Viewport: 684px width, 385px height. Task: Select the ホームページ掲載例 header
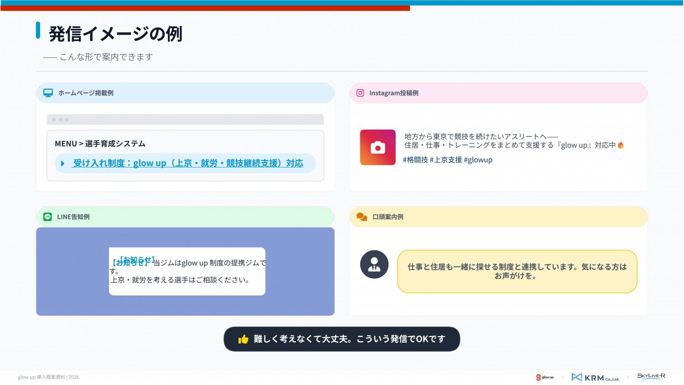(86, 93)
